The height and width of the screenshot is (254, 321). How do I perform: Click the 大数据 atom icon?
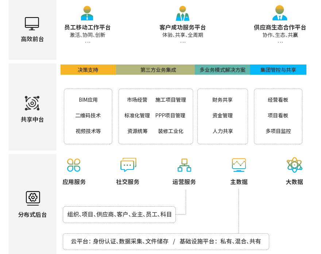pos(294,165)
